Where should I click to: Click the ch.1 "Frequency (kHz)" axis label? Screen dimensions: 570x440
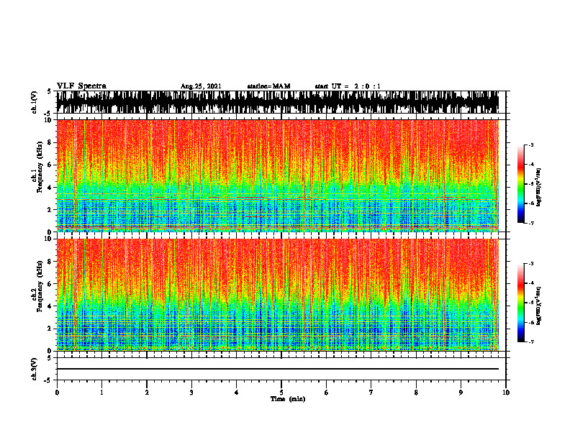[40, 168]
